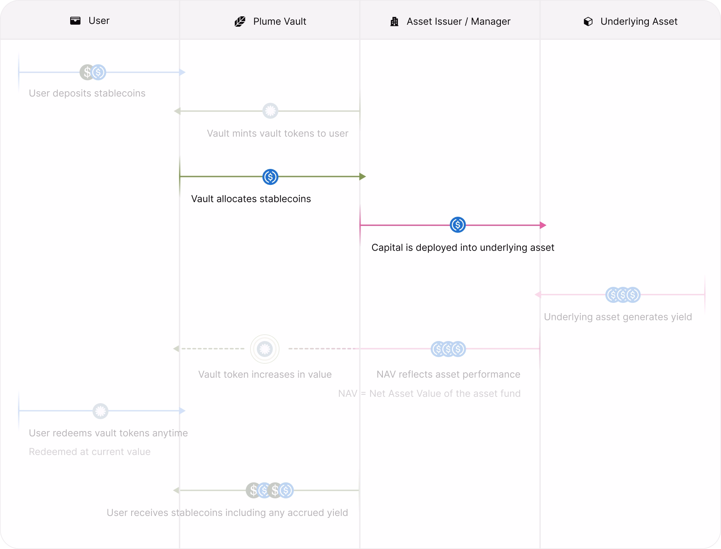Screen dimensions: 721x549
Task: Click the 'Vault mints vault tokens to user' label
Action: point(278,133)
